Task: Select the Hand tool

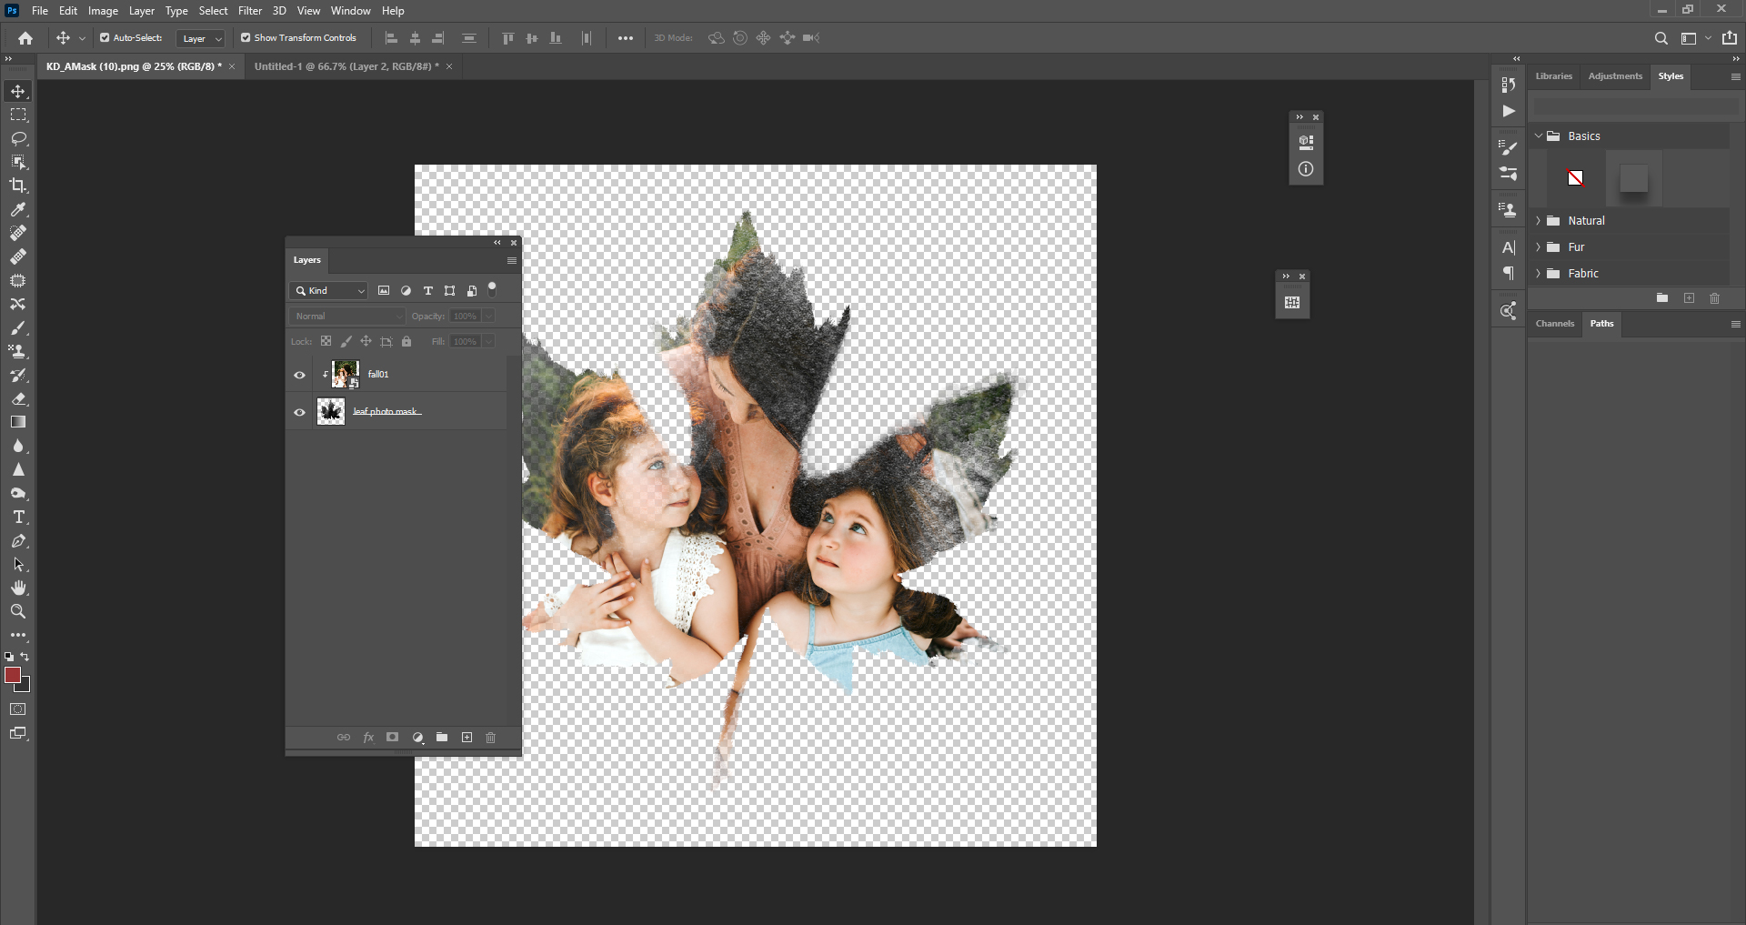Action: pyautogui.click(x=18, y=588)
